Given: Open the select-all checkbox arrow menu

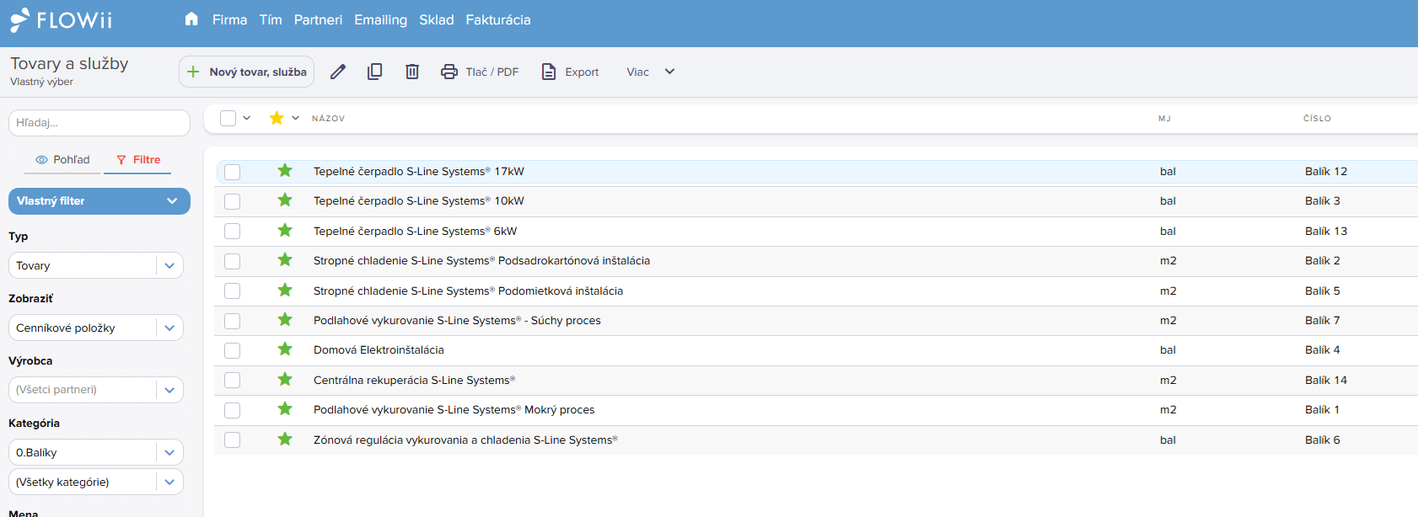Looking at the screenshot, I should click(247, 118).
